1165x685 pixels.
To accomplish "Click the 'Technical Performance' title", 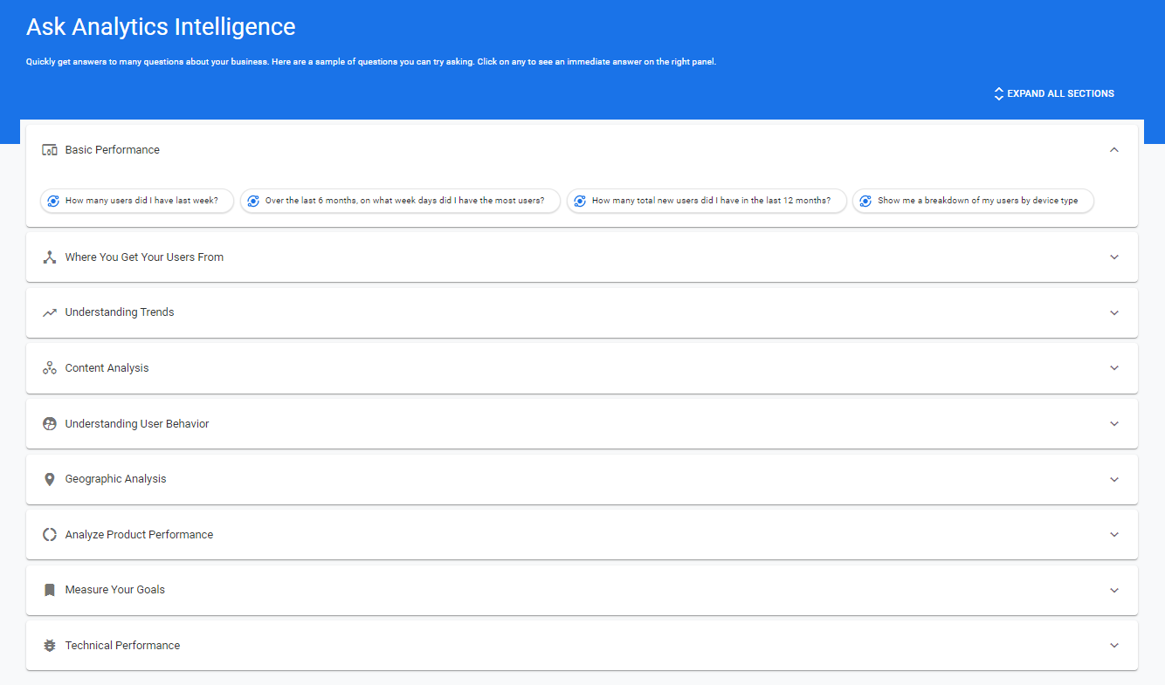I will pyautogui.click(x=122, y=646).
